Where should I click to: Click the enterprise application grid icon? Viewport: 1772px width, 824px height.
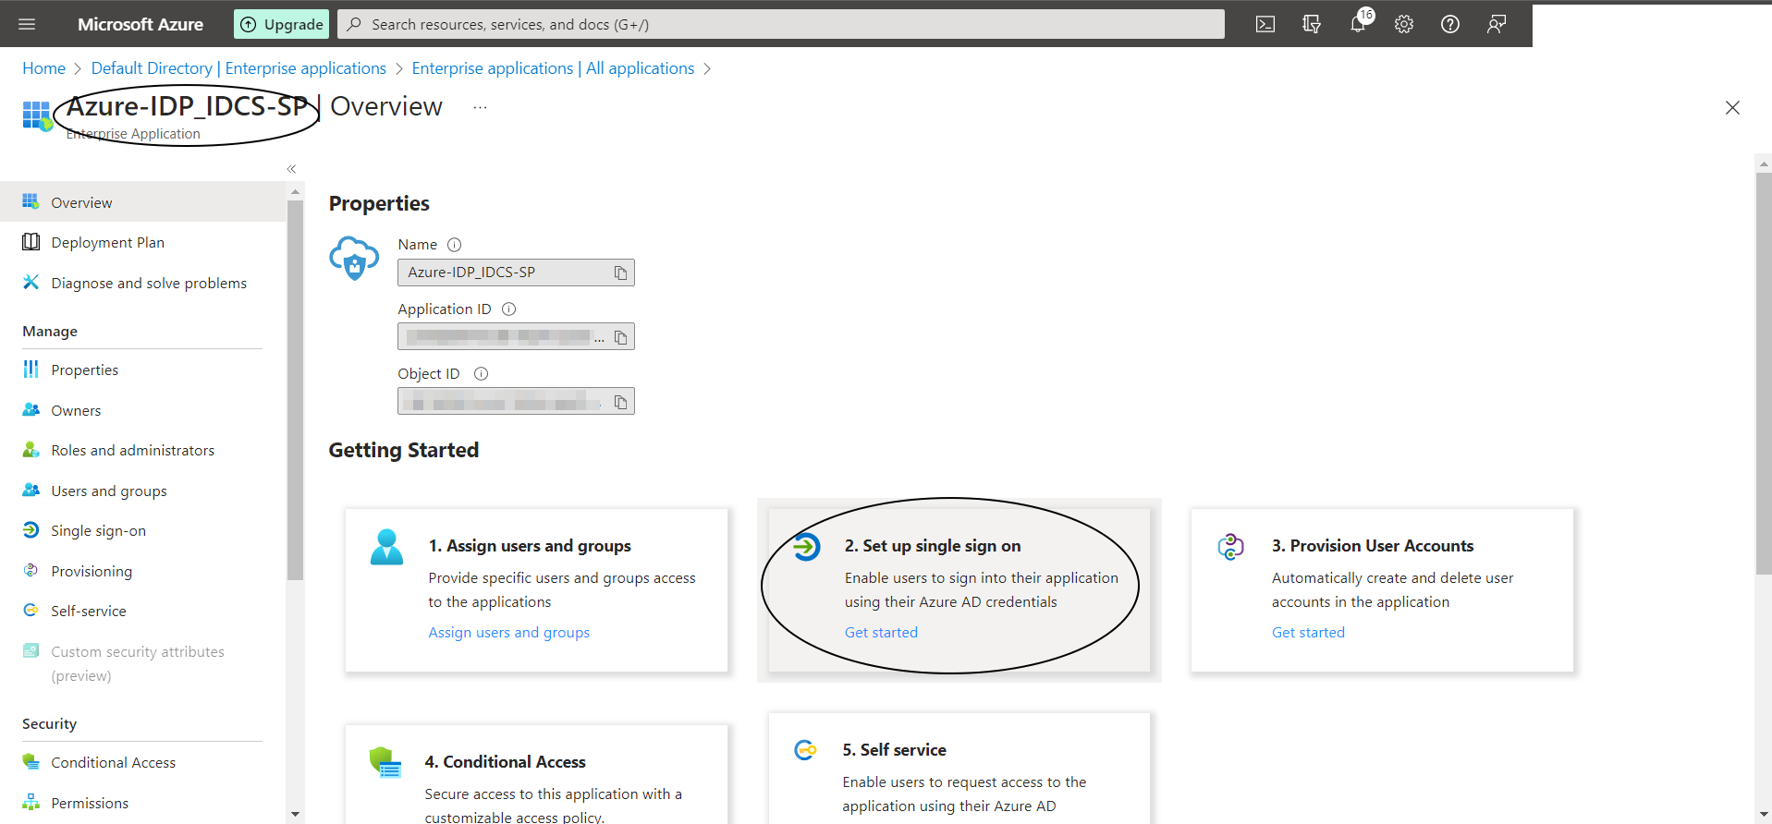pos(37,115)
